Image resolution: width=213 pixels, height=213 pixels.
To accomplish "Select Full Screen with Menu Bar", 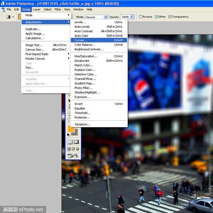I will tap(73, 149).
